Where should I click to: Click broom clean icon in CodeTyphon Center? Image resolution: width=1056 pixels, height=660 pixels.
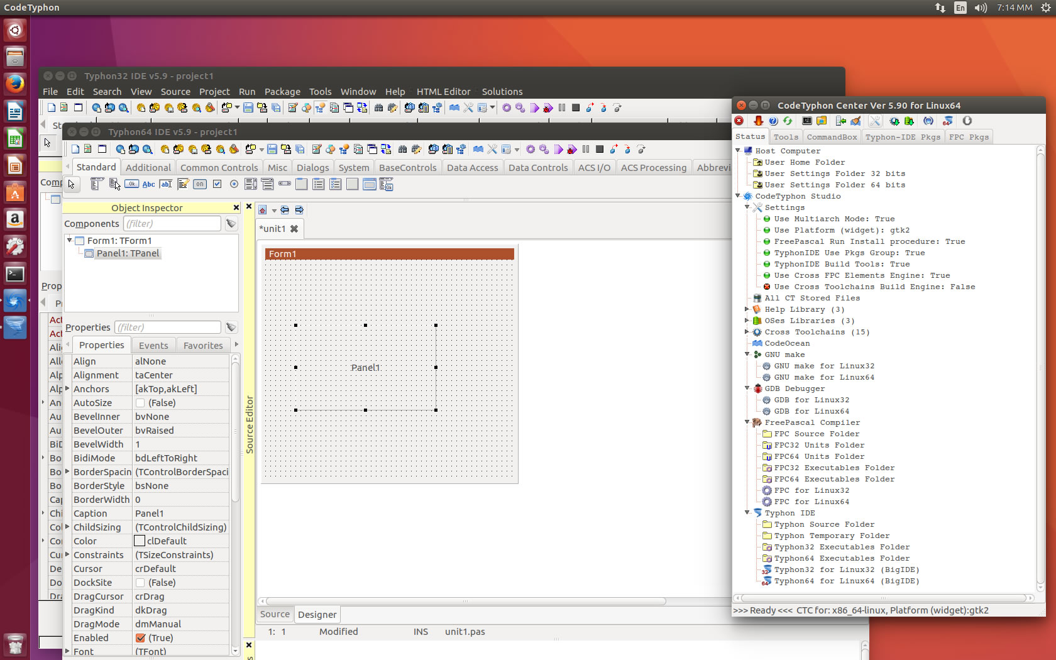(855, 121)
